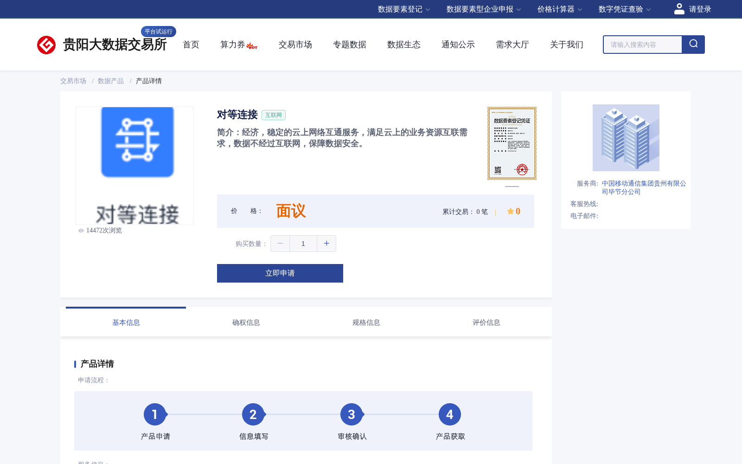Click the 立即申请 button

(280, 273)
